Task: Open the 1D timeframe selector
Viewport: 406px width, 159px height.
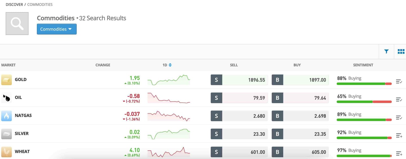Action: [167, 65]
